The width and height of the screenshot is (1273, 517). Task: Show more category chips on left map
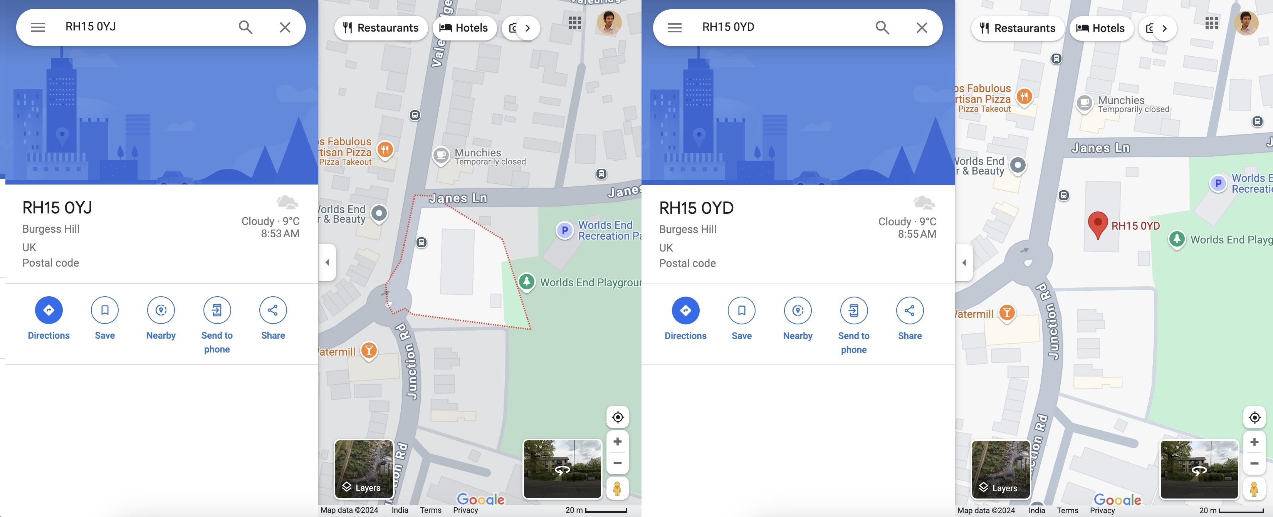[x=528, y=28]
